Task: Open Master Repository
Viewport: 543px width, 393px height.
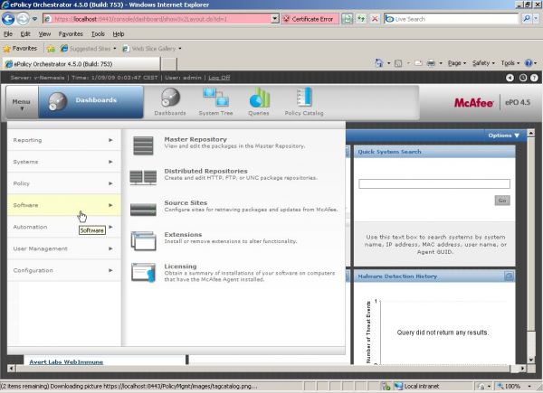Action: click(195, 139)
